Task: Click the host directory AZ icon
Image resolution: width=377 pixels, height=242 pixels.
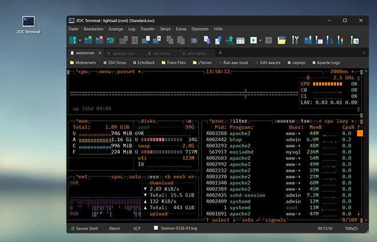Action: (74, 41)
